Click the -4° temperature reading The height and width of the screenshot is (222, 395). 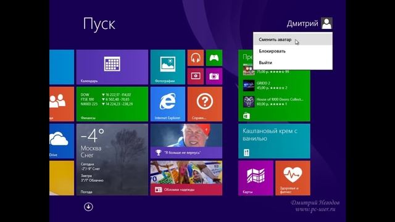tap(93, 136)
